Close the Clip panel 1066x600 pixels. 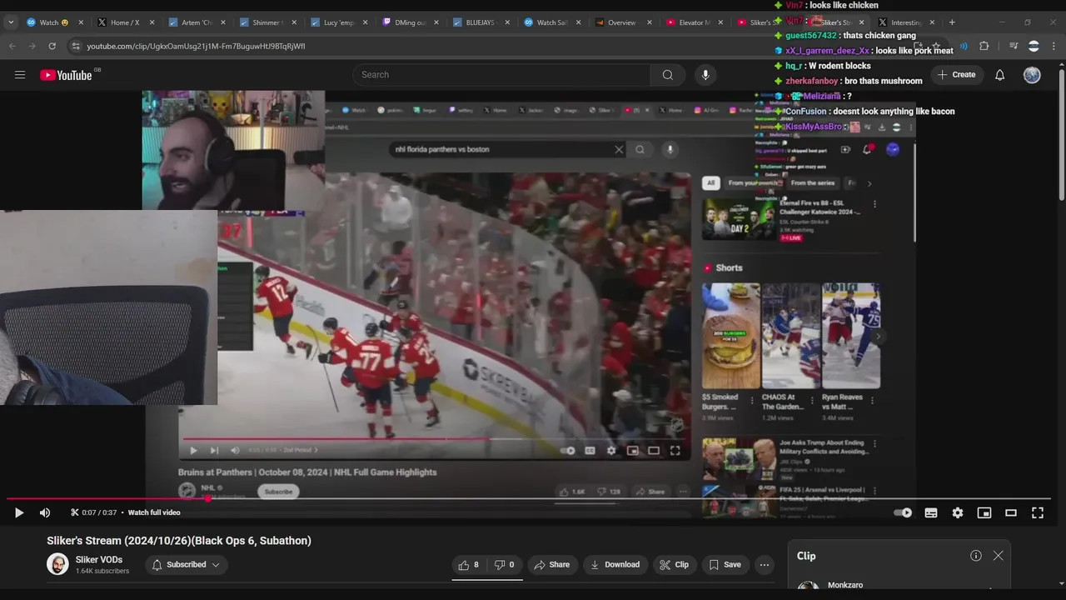[x=998, y=556]
